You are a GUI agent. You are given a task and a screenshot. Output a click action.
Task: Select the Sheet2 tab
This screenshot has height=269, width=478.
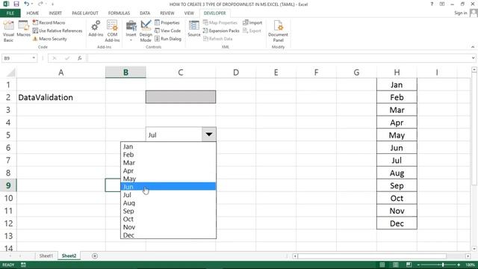point(69,256)
